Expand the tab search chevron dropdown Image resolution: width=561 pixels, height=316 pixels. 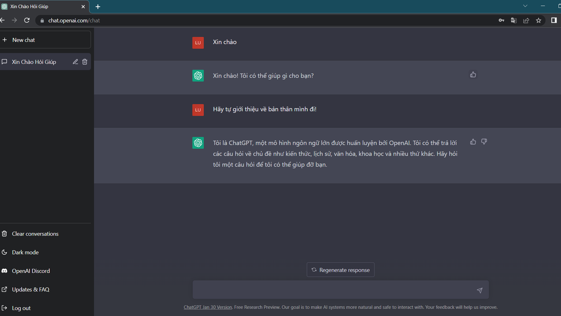pos(525,6)
